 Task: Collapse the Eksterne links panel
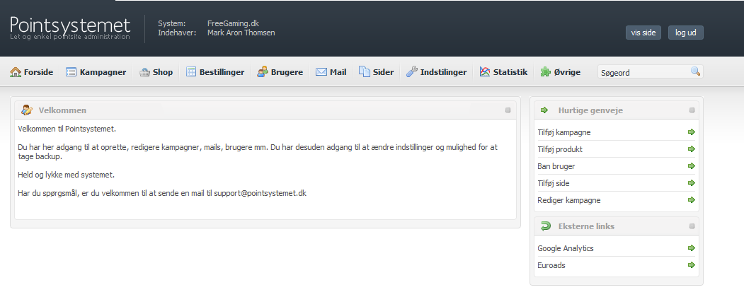(x=692, y=226)
